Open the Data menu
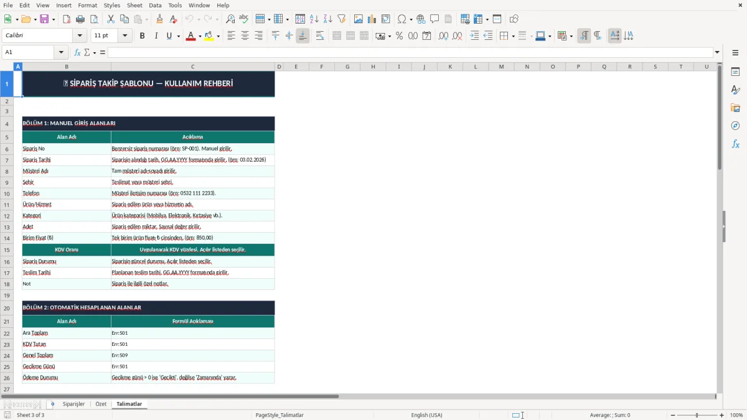 tap(155, 5)
